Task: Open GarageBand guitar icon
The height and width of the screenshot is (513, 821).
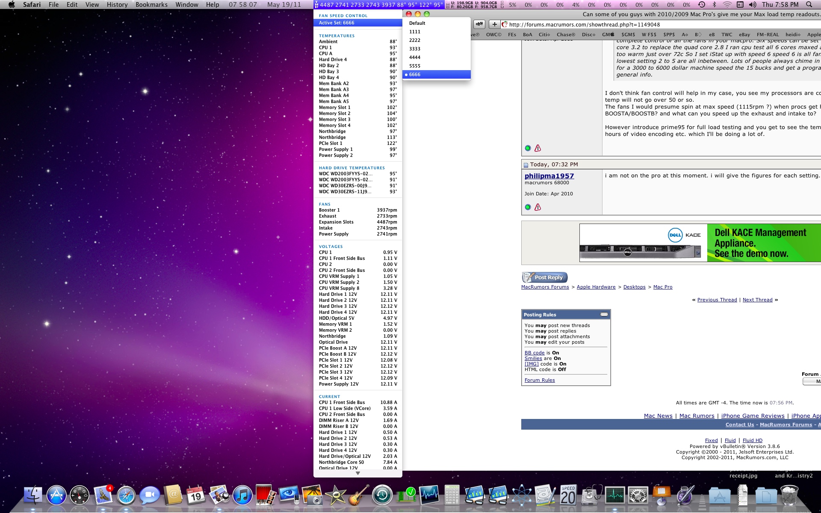Action: [x=359, y=495]
